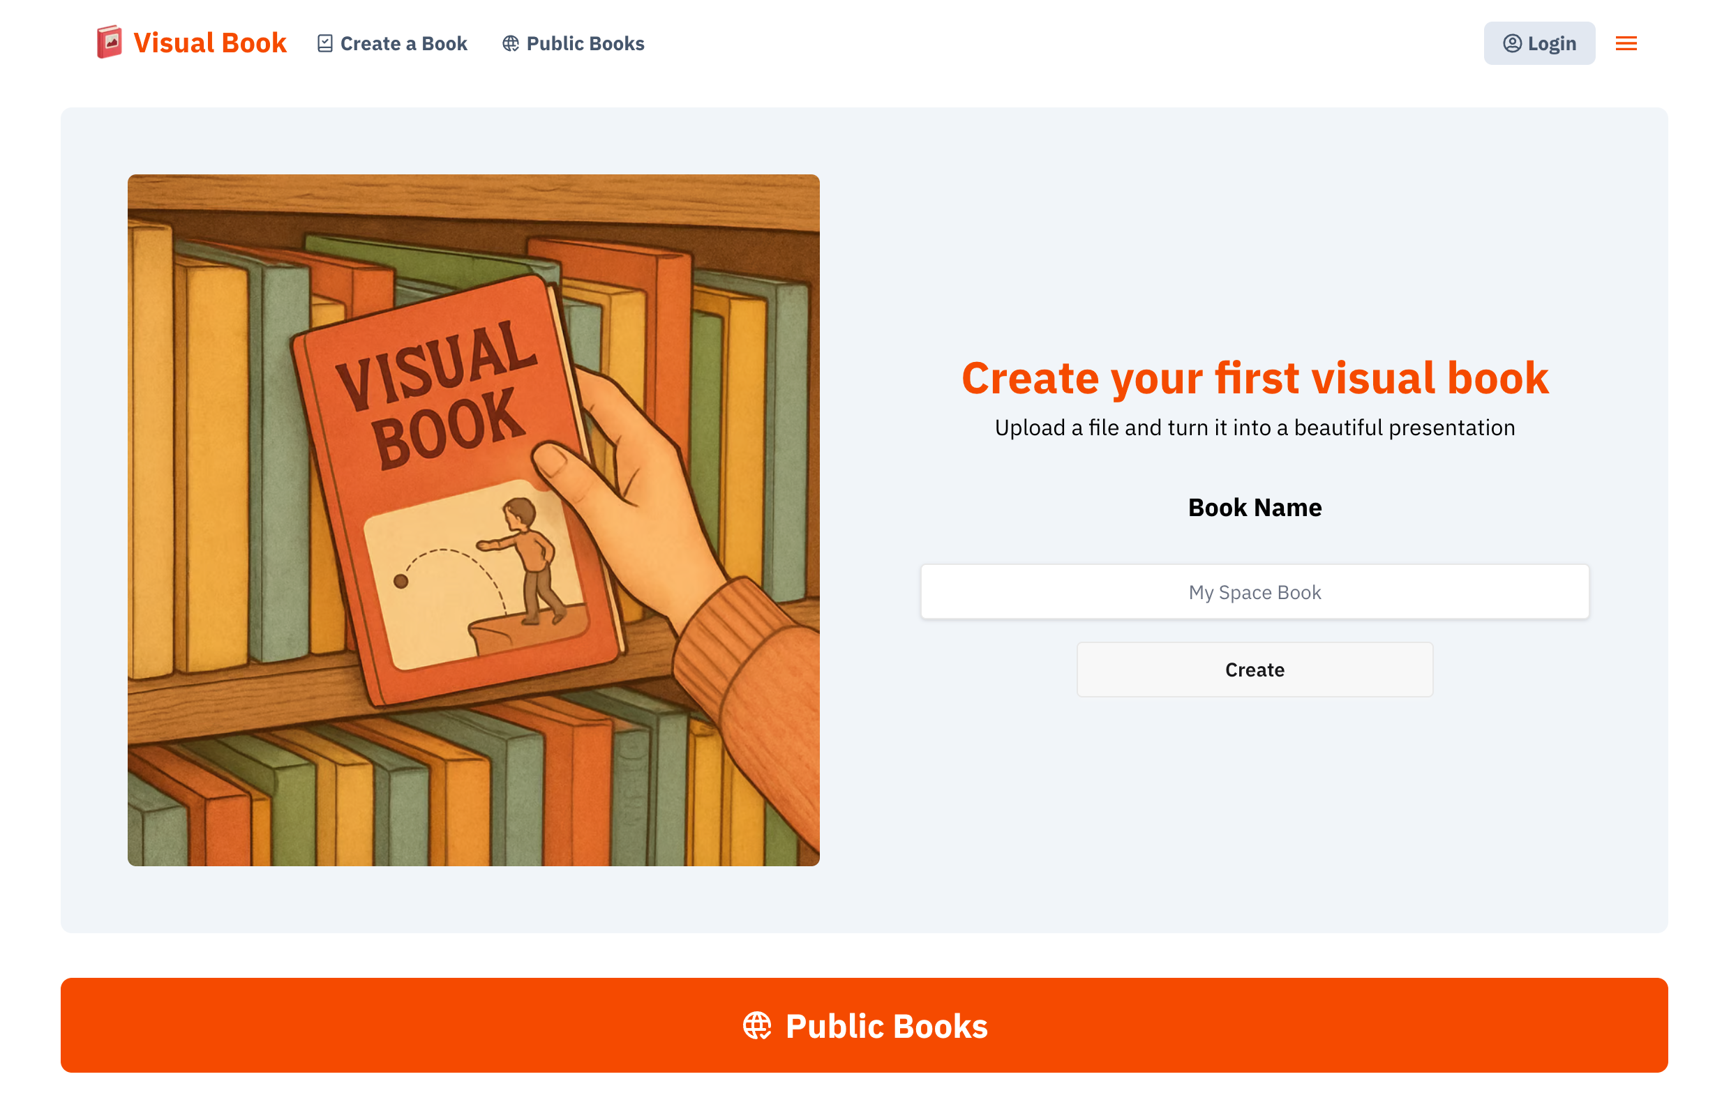The image size is (1722, 1095).
Task: Click the Public Books banner title text
Action: click(886, 1026)
